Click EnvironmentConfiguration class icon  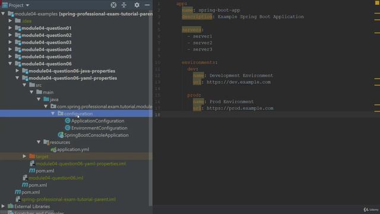[x=68, y=128]
